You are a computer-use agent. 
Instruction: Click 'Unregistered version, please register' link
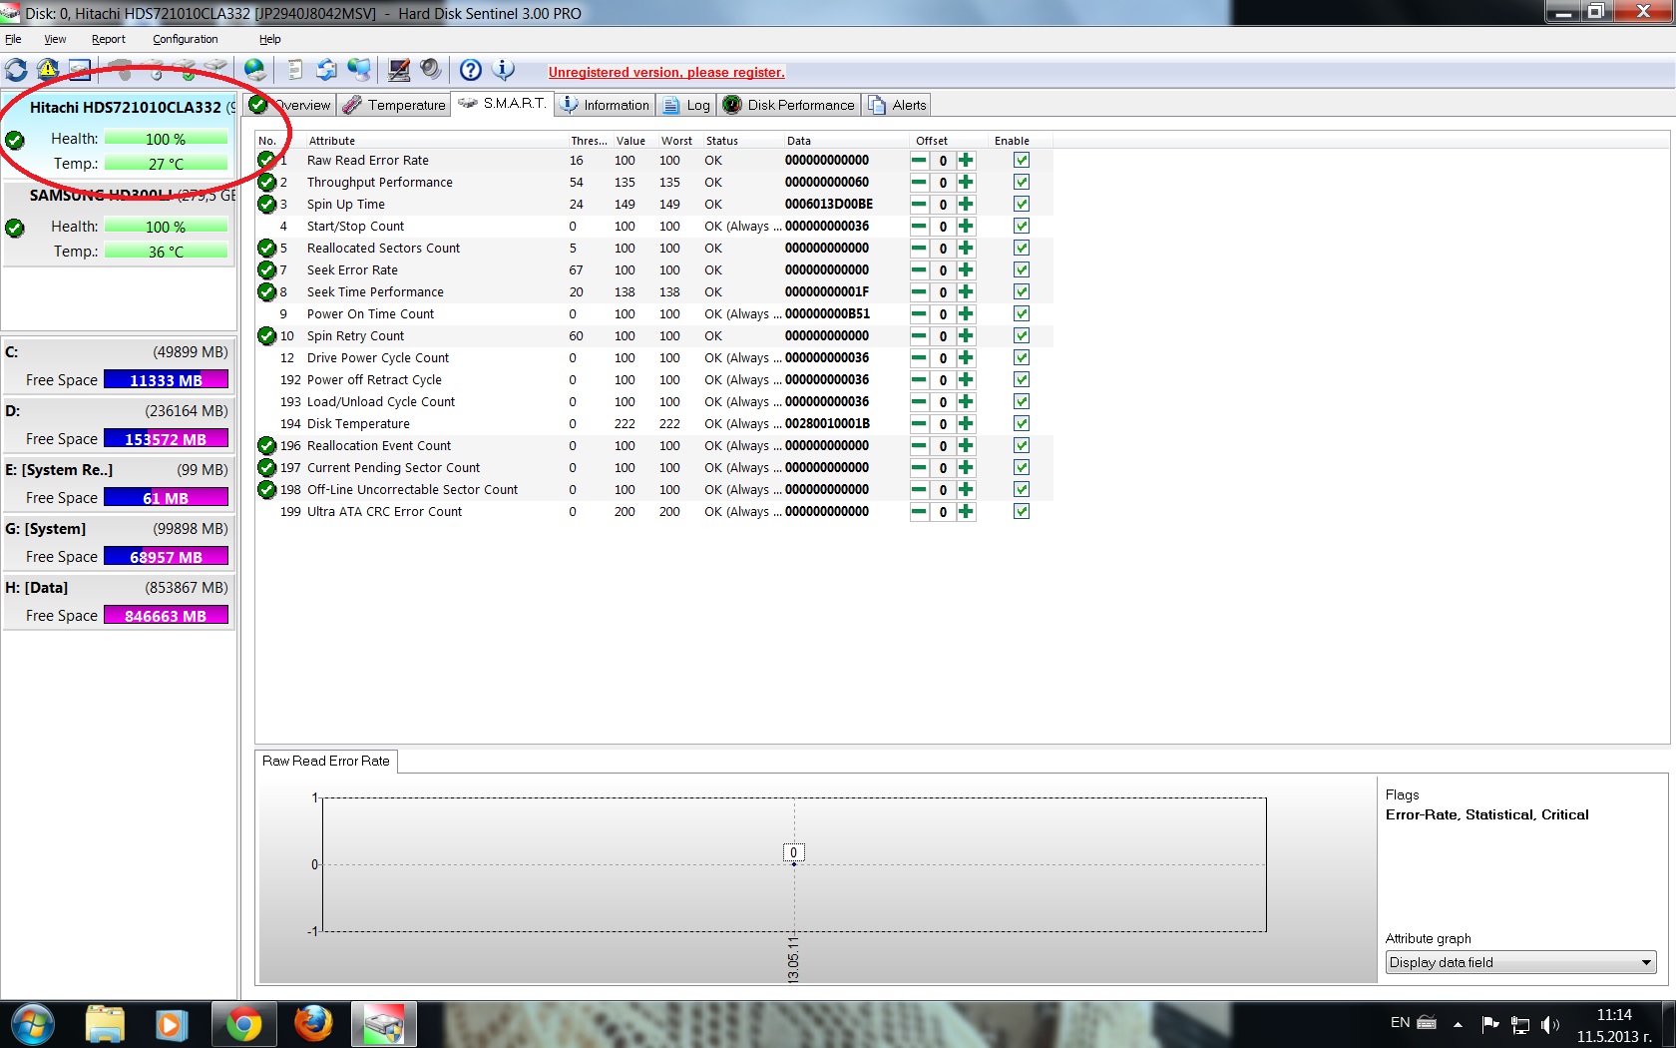666,72
